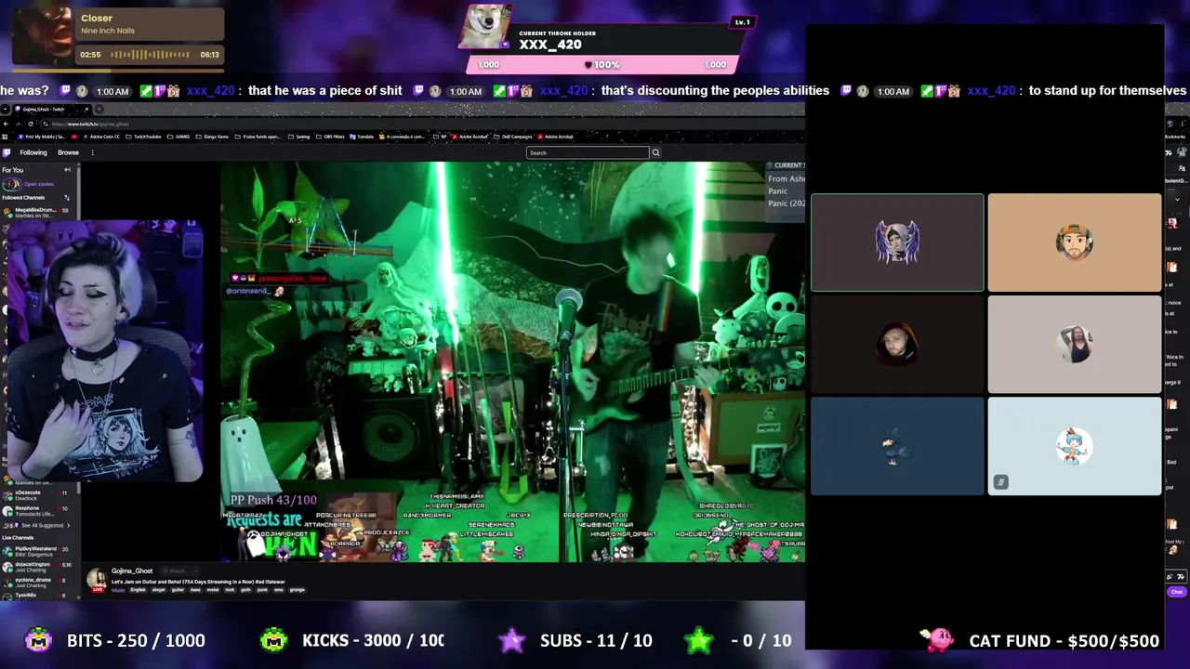Open the Translate bookmark
Screen dimensions: 1190x669
click(362, 137)
